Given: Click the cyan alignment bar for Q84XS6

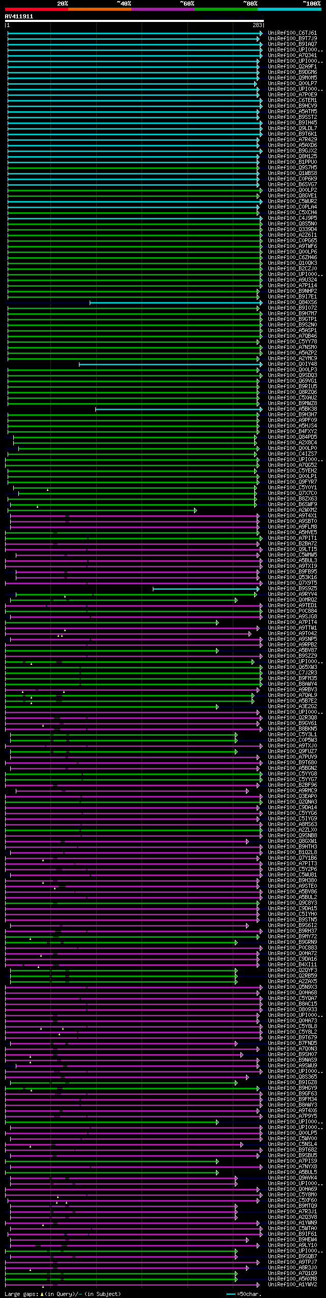Looking at the screenshot, I should (176, 303).
